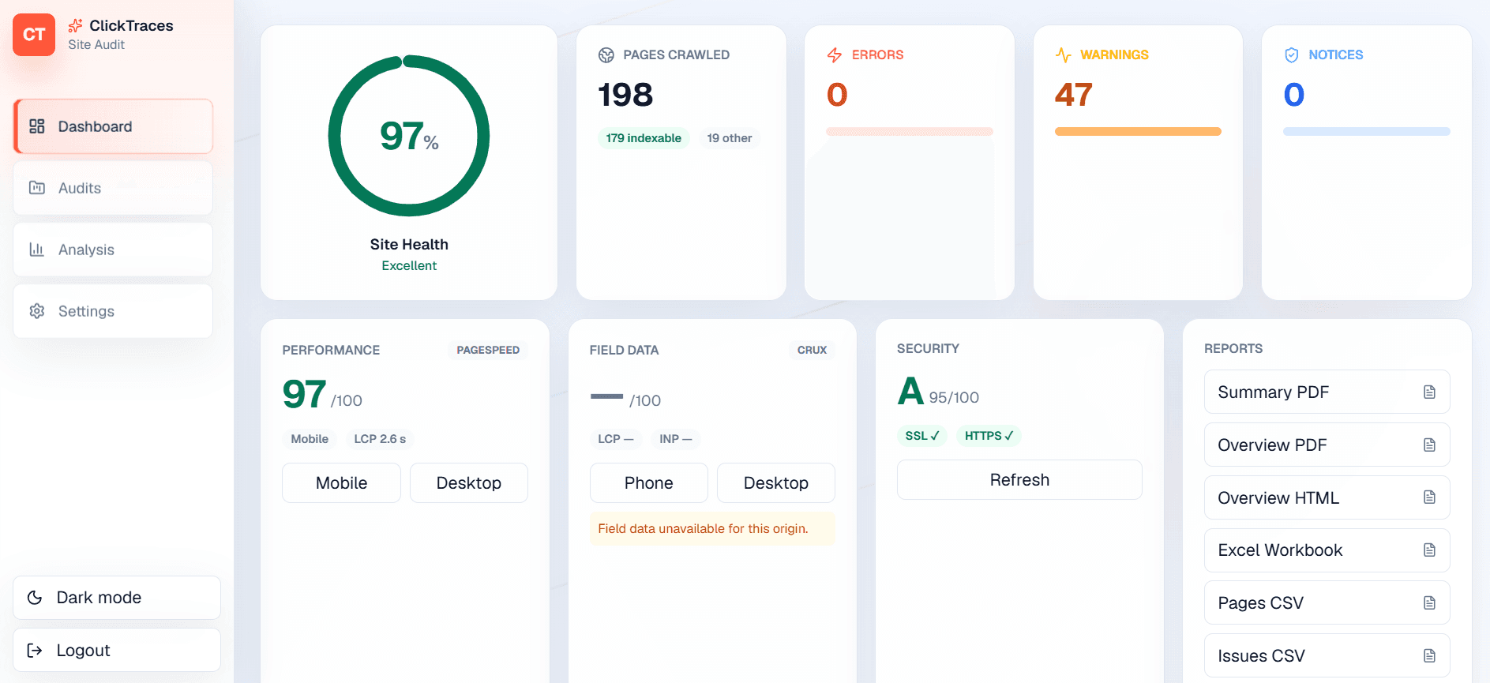Image resolution: width=1490 pixels, height=683 pixels.
Task: Click the 97% Site Health ring
Action: click(409, 136)
